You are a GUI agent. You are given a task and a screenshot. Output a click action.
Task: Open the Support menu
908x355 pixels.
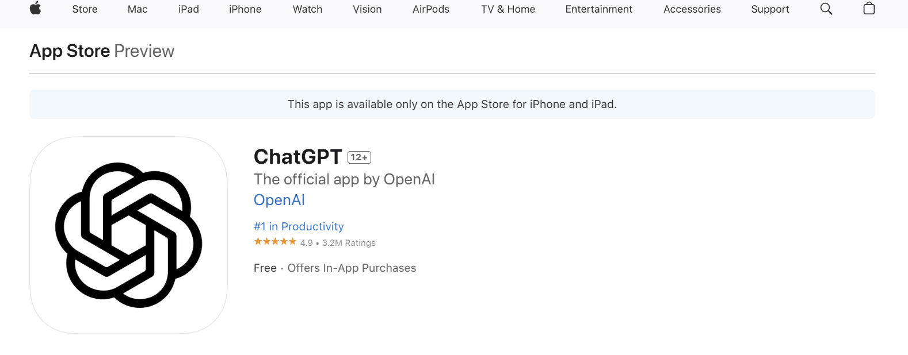[770, 9]
